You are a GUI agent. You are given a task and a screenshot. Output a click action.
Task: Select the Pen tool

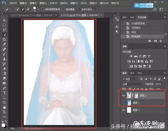[4, 88]
